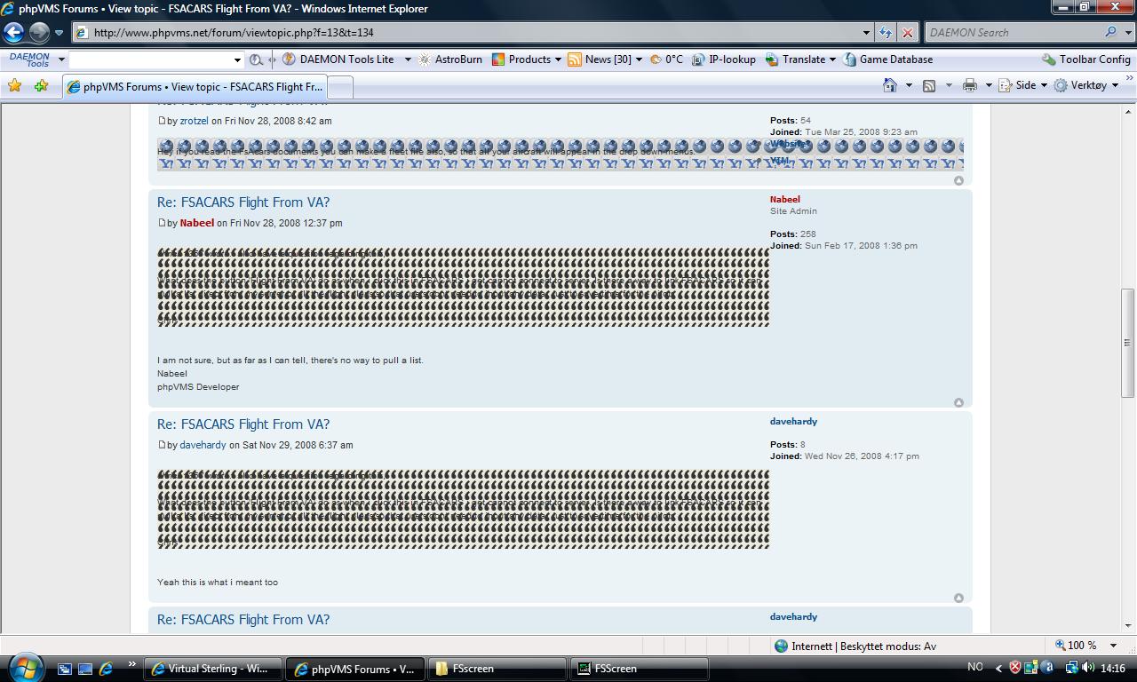Image resolution: width=1137 pixels, height=682 pixels.
Task: Open the Windows Start orb
Action: pos(25,667)
